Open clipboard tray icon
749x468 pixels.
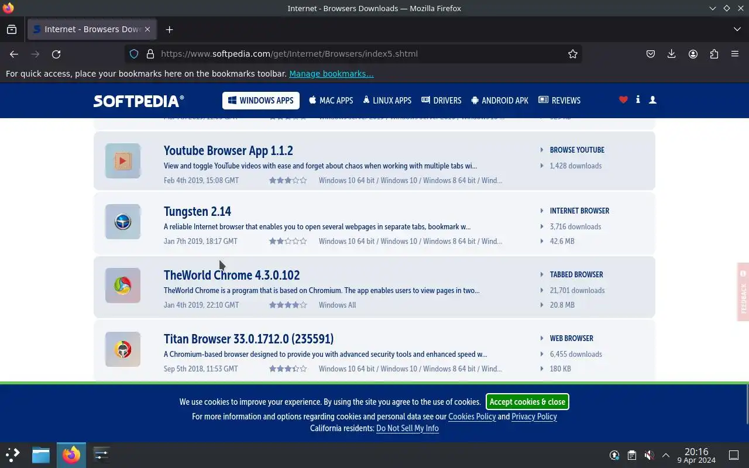pyautogui.click(x=632, y=455)
